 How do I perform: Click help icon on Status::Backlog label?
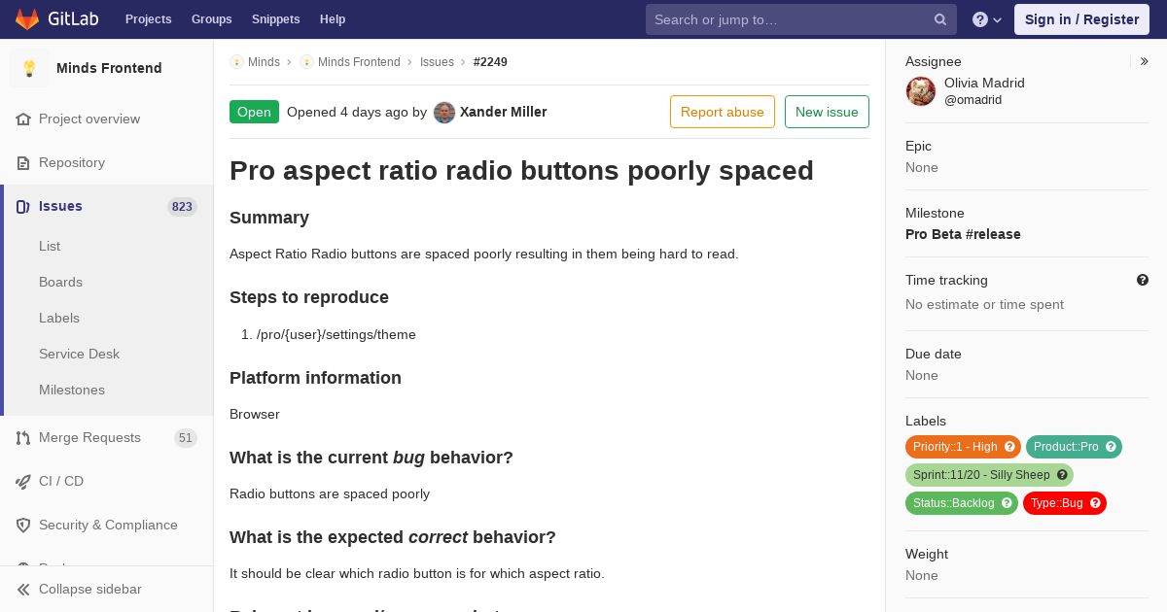click(1007, 503)
